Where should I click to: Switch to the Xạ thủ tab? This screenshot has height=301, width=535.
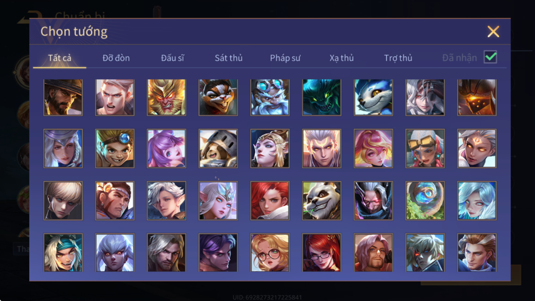pyautogui.click(x=342, y=58)
